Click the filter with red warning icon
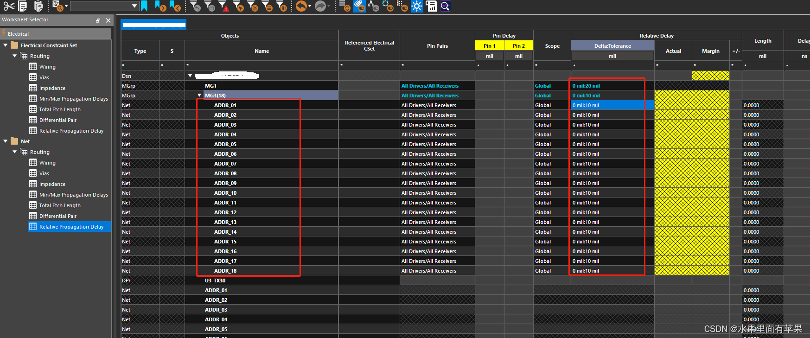This screenshot has height=338, width=810. coord(223,6)
